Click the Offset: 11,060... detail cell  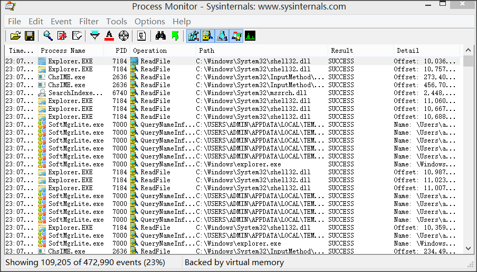click(x=425, y=101)
